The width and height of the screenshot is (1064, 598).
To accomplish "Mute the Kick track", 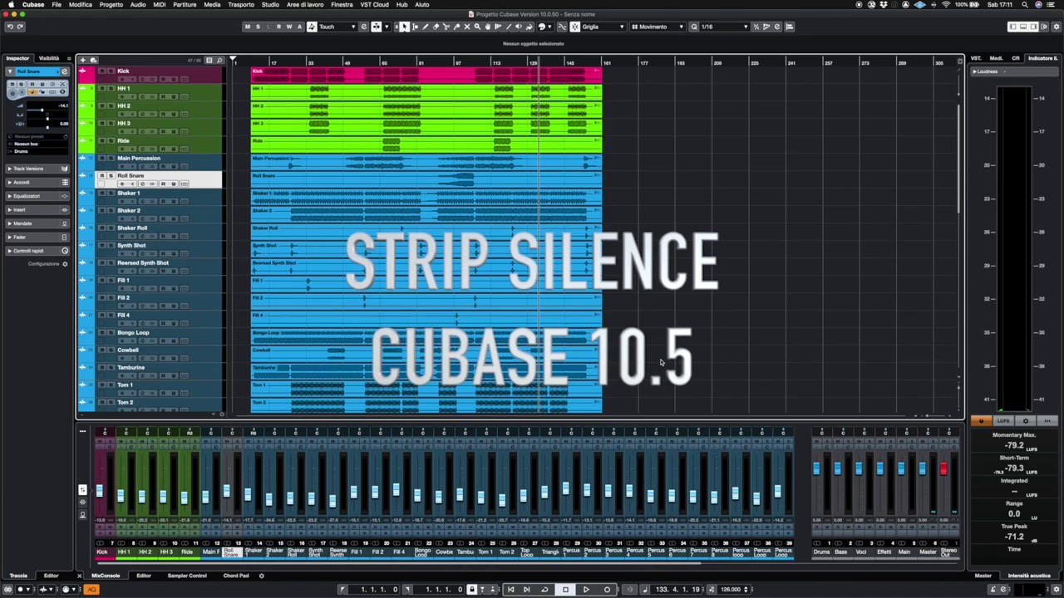I will tap(101, 71).
